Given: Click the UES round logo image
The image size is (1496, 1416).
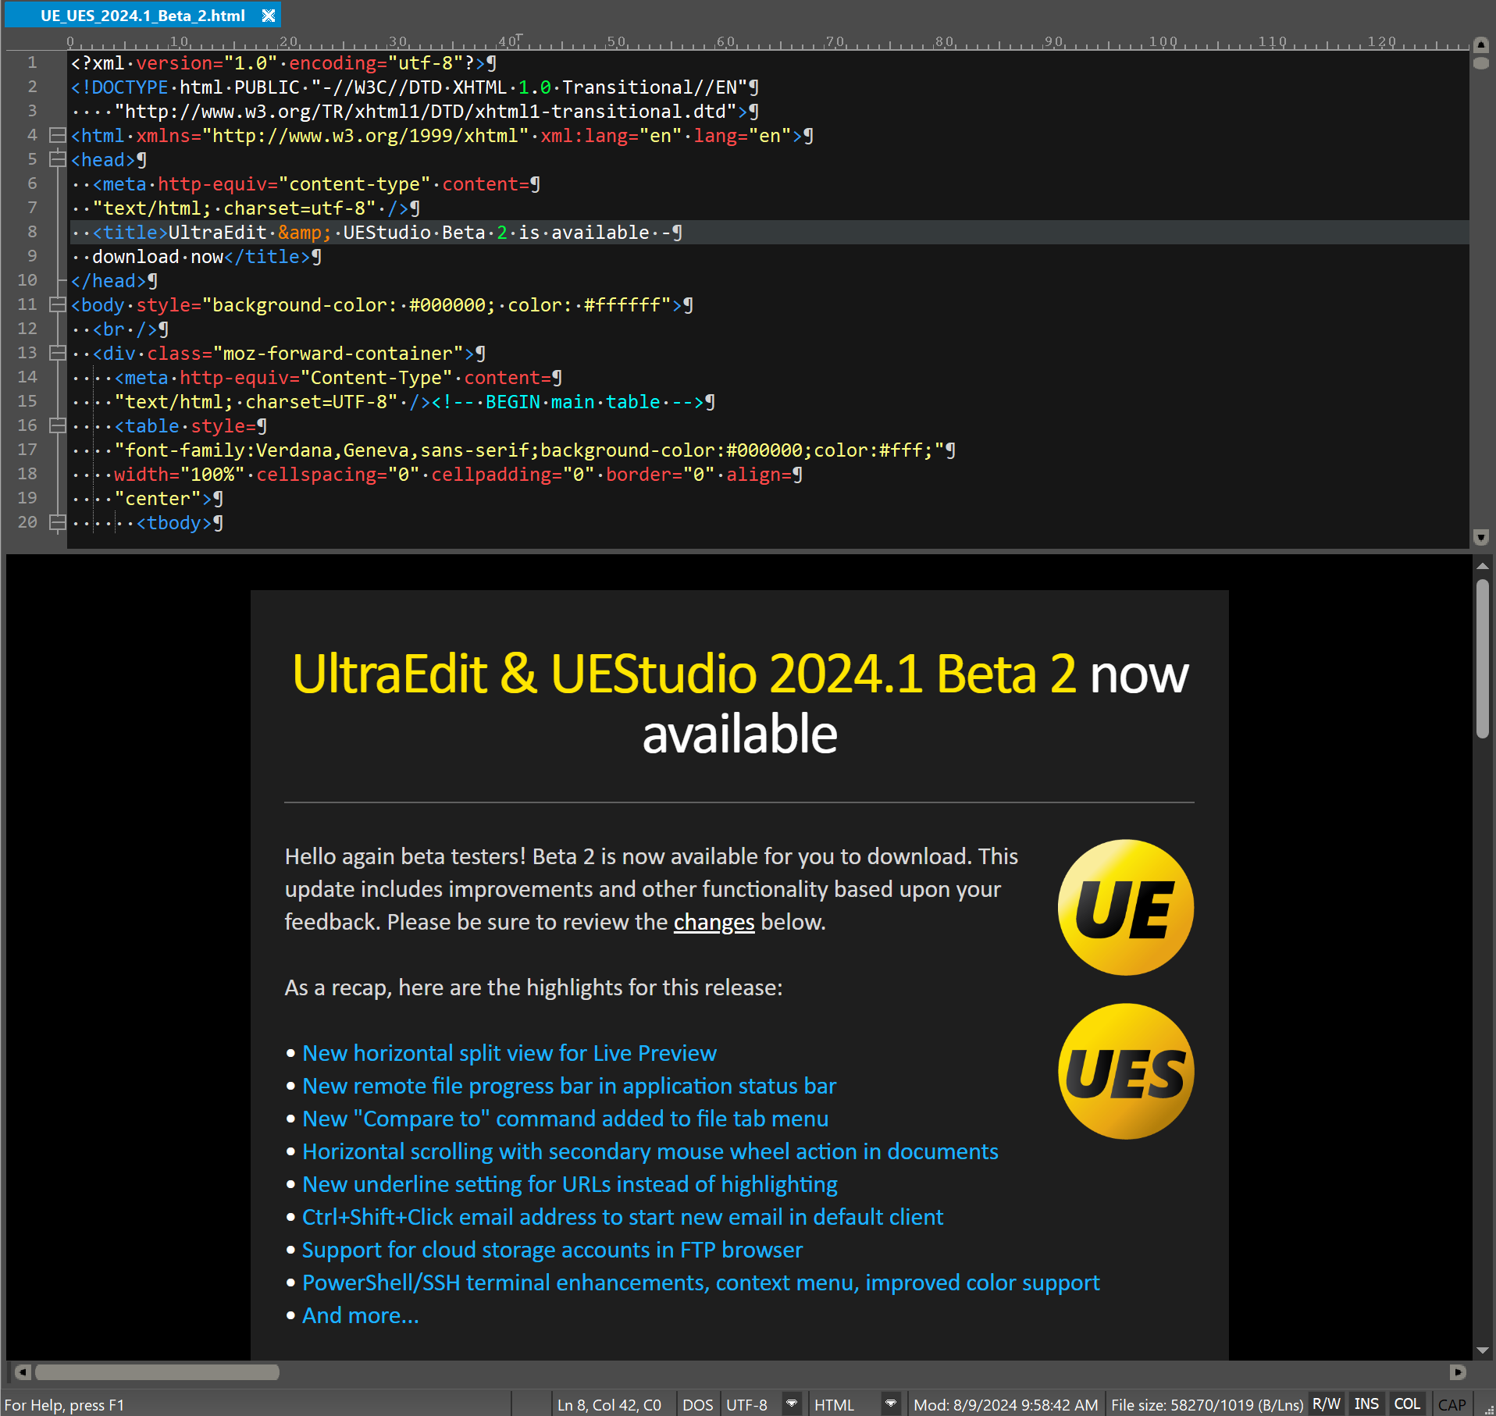Looking at the screenshot, I should (x=1126, y=1071).
